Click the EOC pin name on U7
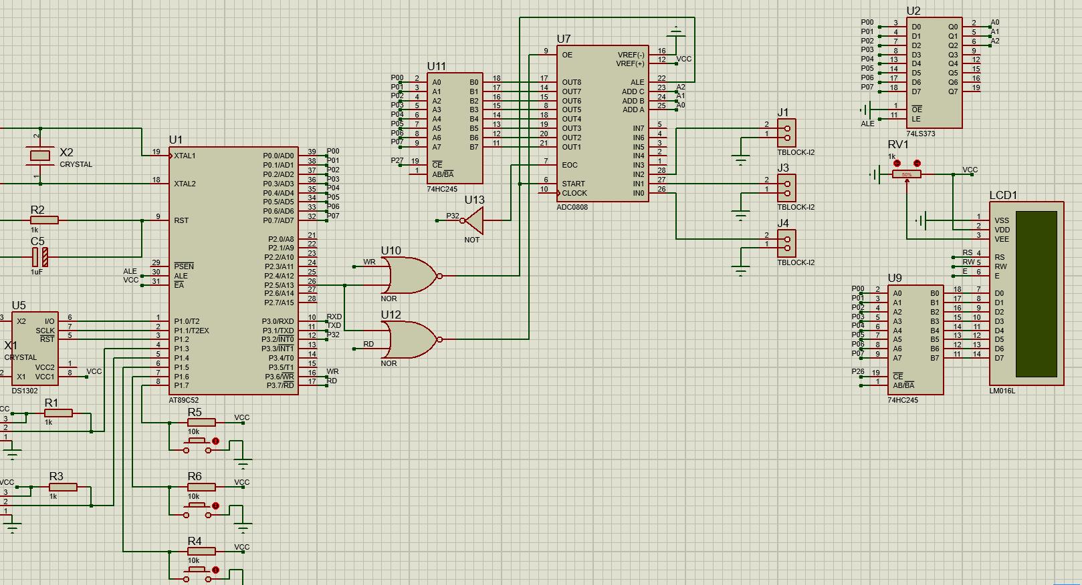This screenshot has width=1082, height=585. coord(569,165)
